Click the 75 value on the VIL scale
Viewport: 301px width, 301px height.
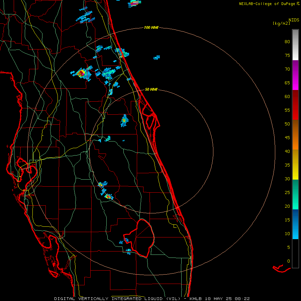point(287,55)
